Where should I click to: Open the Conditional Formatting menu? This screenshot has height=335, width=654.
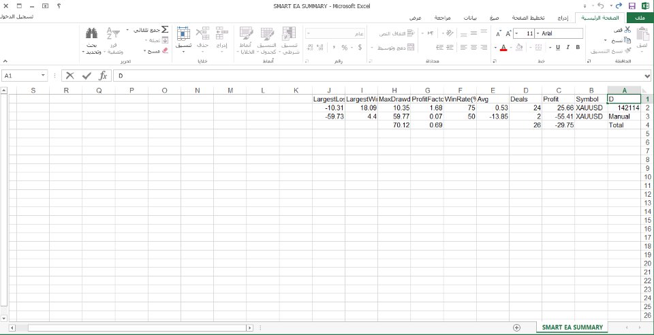290,41
